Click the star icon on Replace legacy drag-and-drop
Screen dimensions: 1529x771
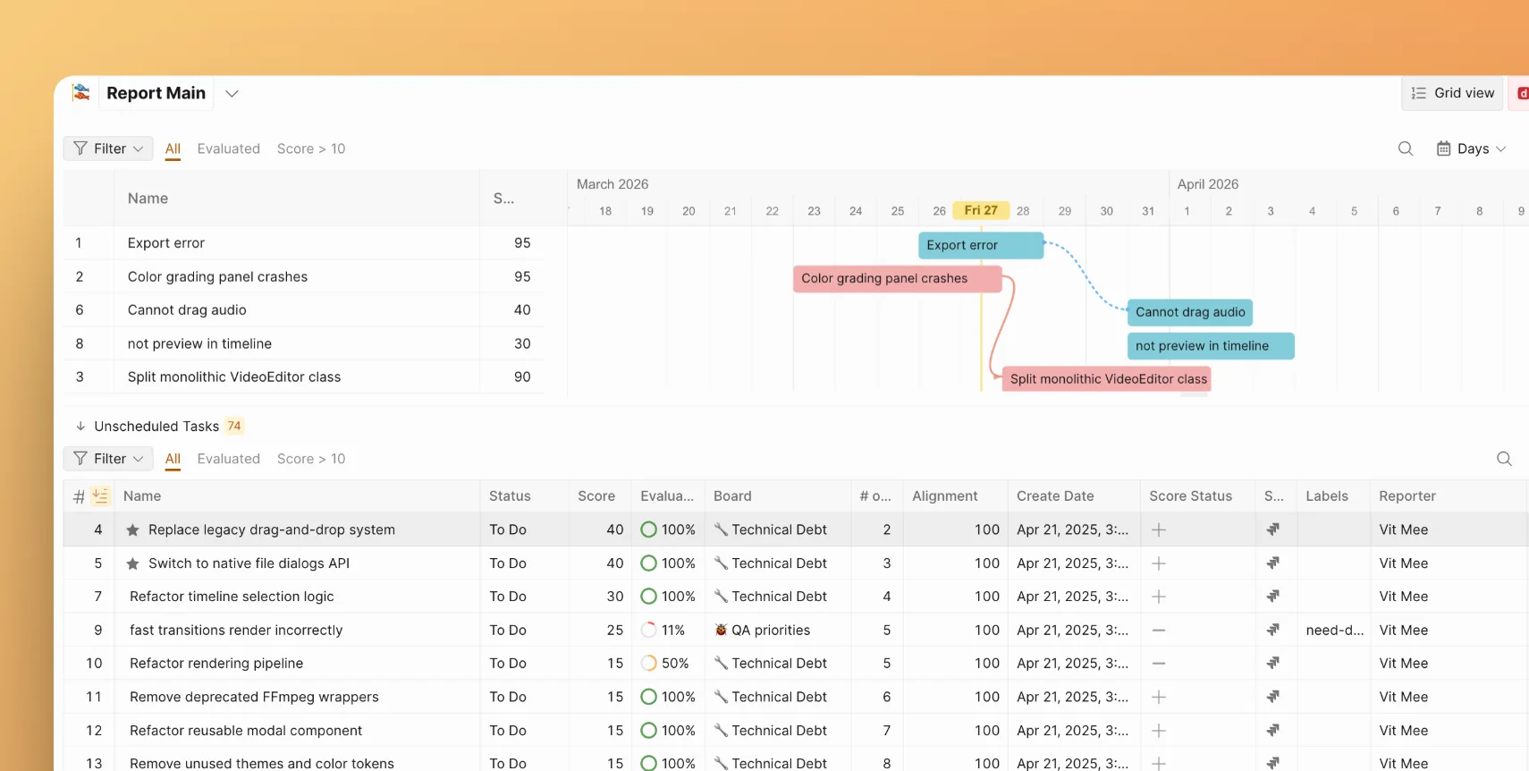[x=132, y=530]
